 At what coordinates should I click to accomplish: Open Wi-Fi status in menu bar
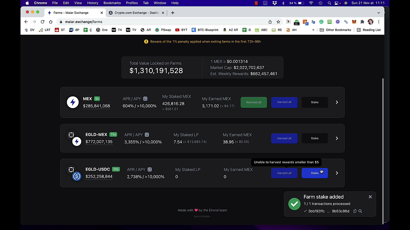point(311,3)
